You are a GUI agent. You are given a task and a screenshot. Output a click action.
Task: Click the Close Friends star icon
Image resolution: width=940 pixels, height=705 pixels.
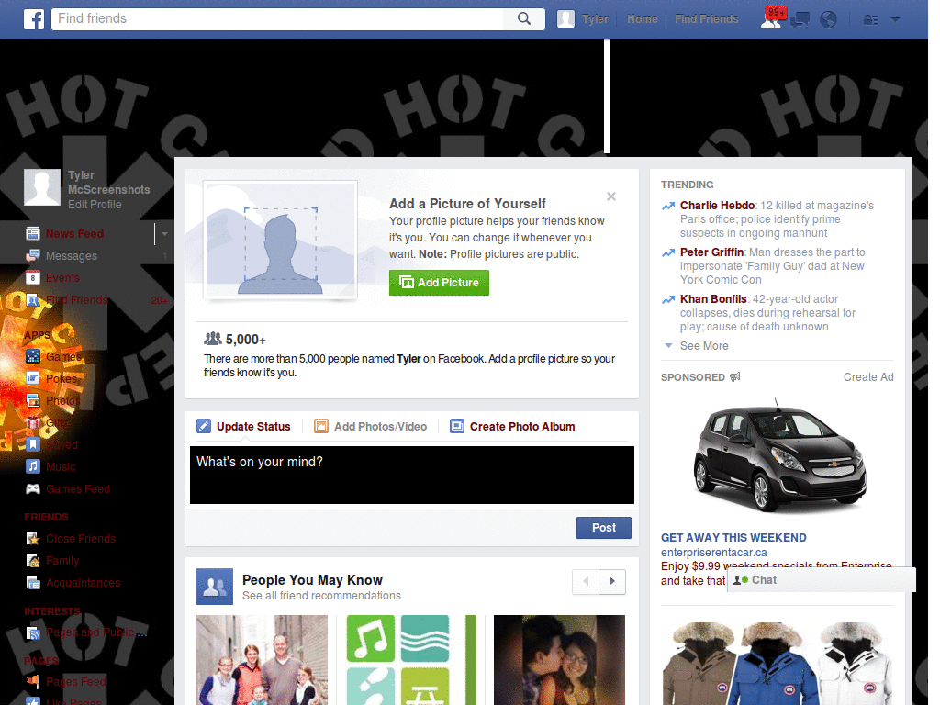[x=33, y=538]
